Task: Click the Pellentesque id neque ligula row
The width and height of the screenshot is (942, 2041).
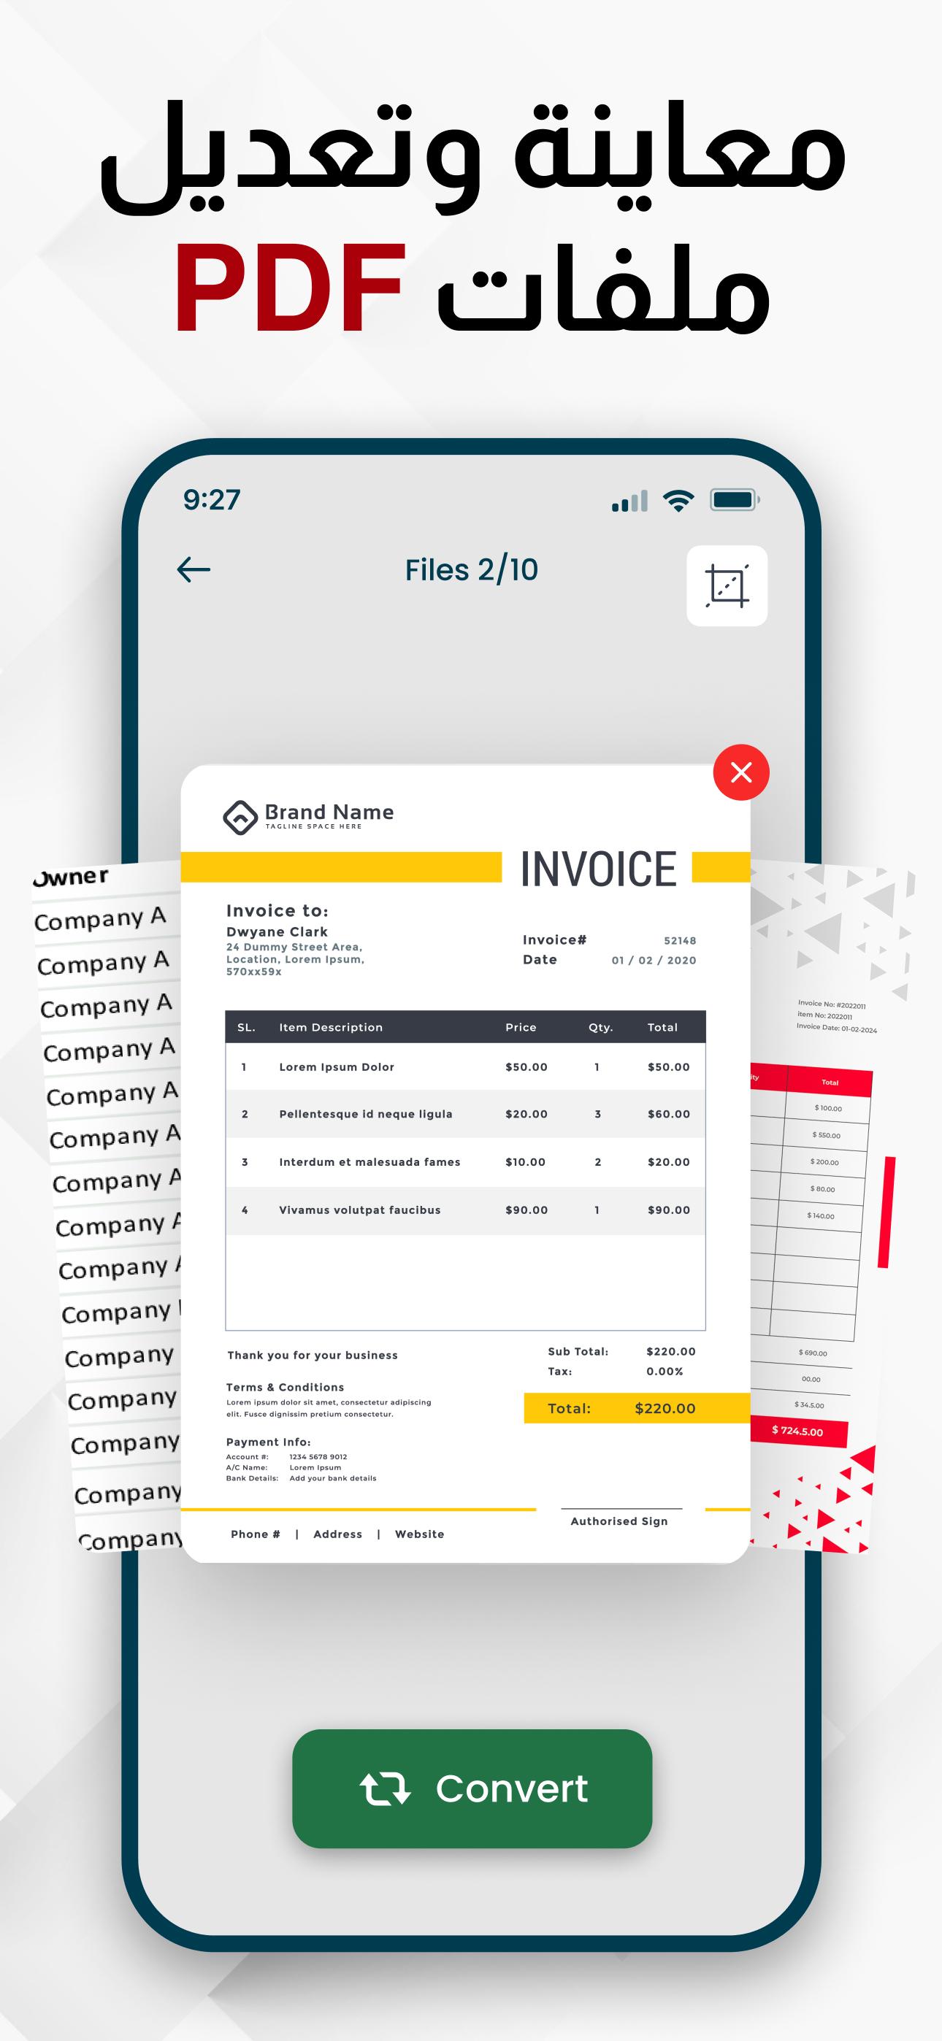Action: (465, 1114)
